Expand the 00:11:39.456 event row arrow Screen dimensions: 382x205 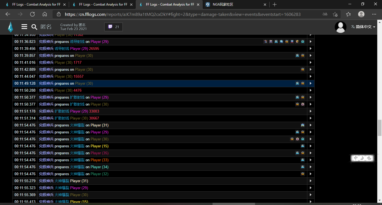(310, 49)
